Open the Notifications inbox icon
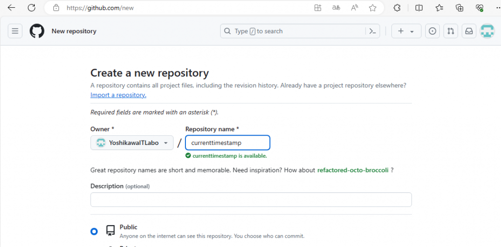The image size is (501, 247). tap(469, 31)
